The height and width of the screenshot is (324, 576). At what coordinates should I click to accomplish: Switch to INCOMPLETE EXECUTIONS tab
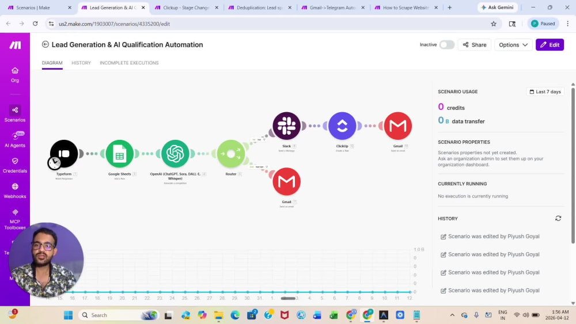coord(129,63)
